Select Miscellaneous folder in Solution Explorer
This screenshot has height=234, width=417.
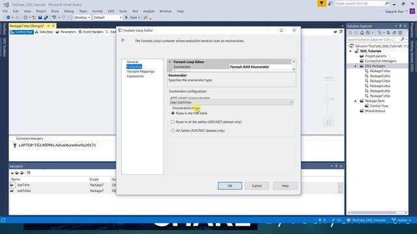375,111
